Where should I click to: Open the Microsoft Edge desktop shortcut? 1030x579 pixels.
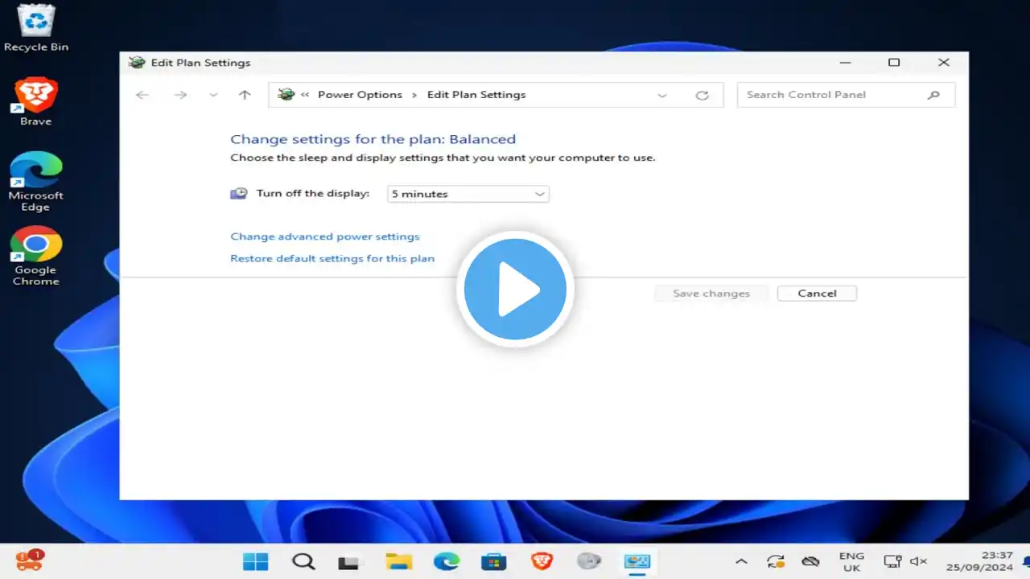(x=36, y=182)
